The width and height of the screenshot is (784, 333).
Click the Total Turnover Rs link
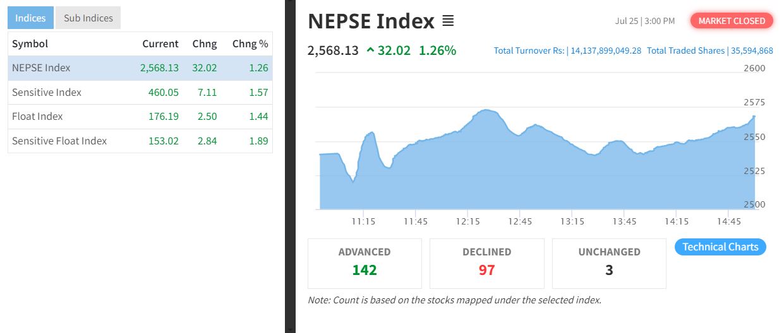coord(567,50)
